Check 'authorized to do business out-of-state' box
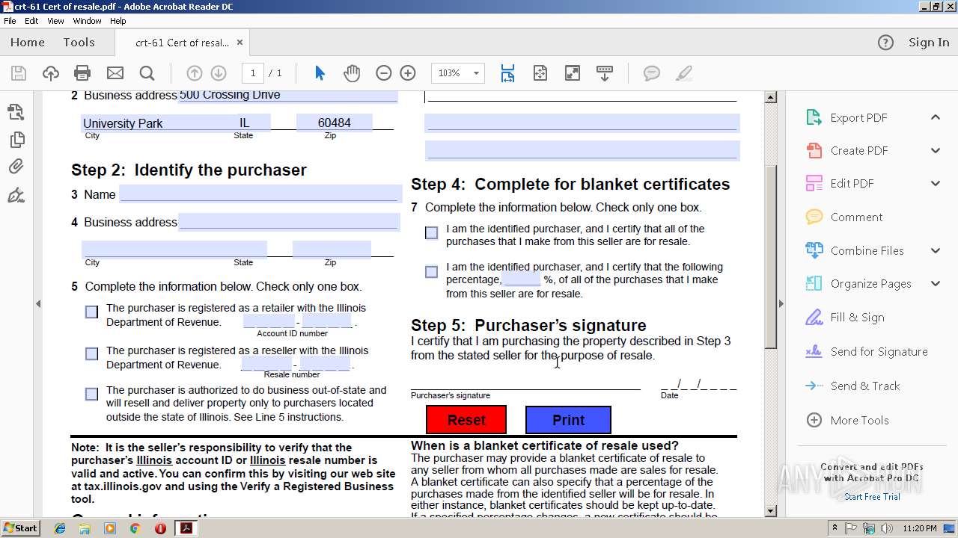This screenshot has height=538, width=958. 91,395
